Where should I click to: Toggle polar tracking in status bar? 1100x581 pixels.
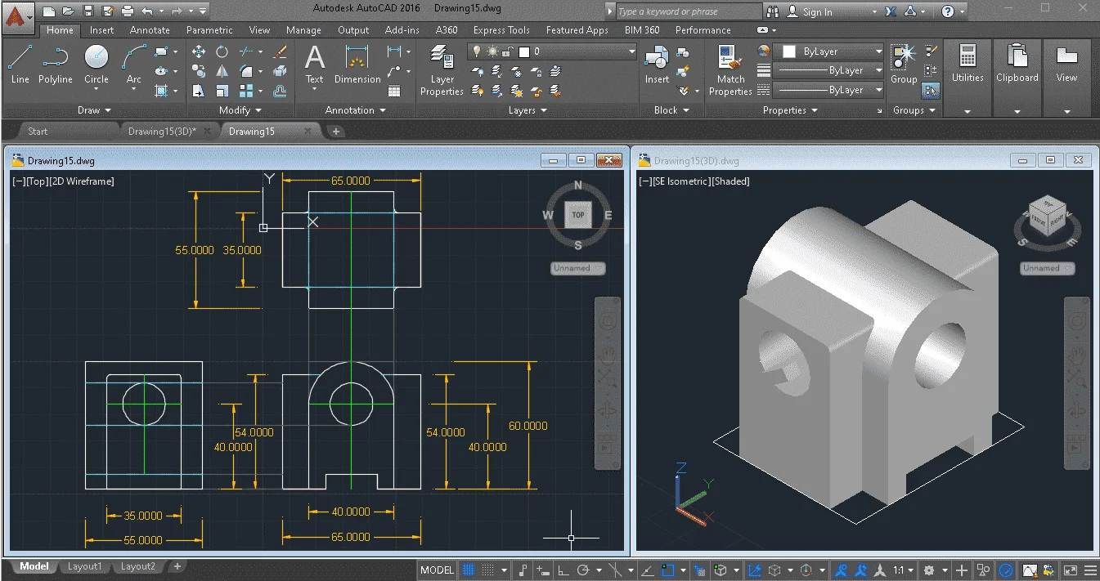[x=584, y=570]
